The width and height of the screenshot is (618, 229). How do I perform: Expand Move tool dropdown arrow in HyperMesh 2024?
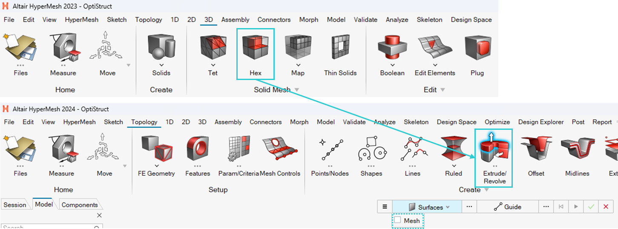point(126,166)
